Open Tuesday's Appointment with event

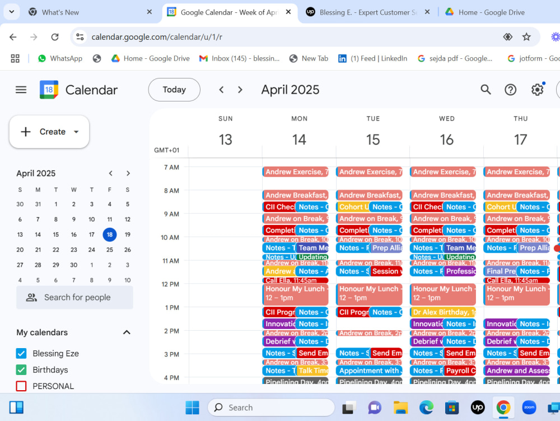coord(369,371)
